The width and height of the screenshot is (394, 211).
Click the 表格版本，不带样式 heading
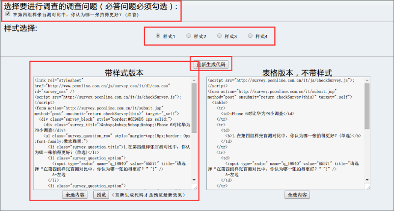[x=297, y=73]
